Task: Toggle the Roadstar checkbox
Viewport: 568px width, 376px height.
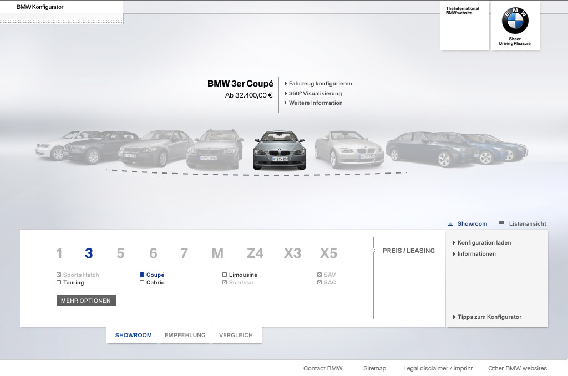Action: [225, 282]
